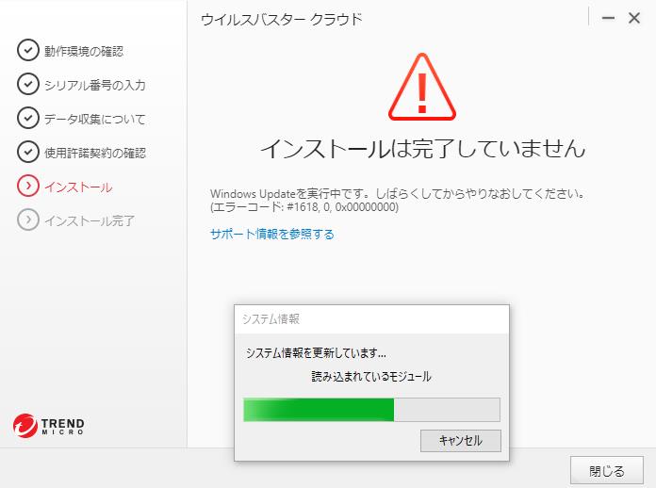Select the データ収集について step label
The image size is (656, 488).
pos(95,119)
